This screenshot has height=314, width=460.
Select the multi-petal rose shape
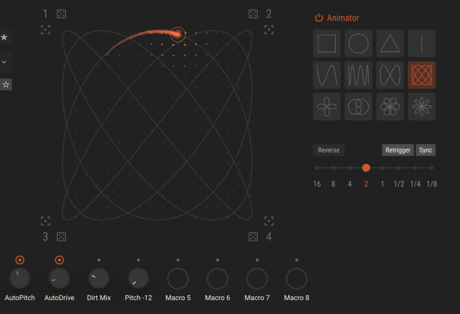(x=390, y=107)
